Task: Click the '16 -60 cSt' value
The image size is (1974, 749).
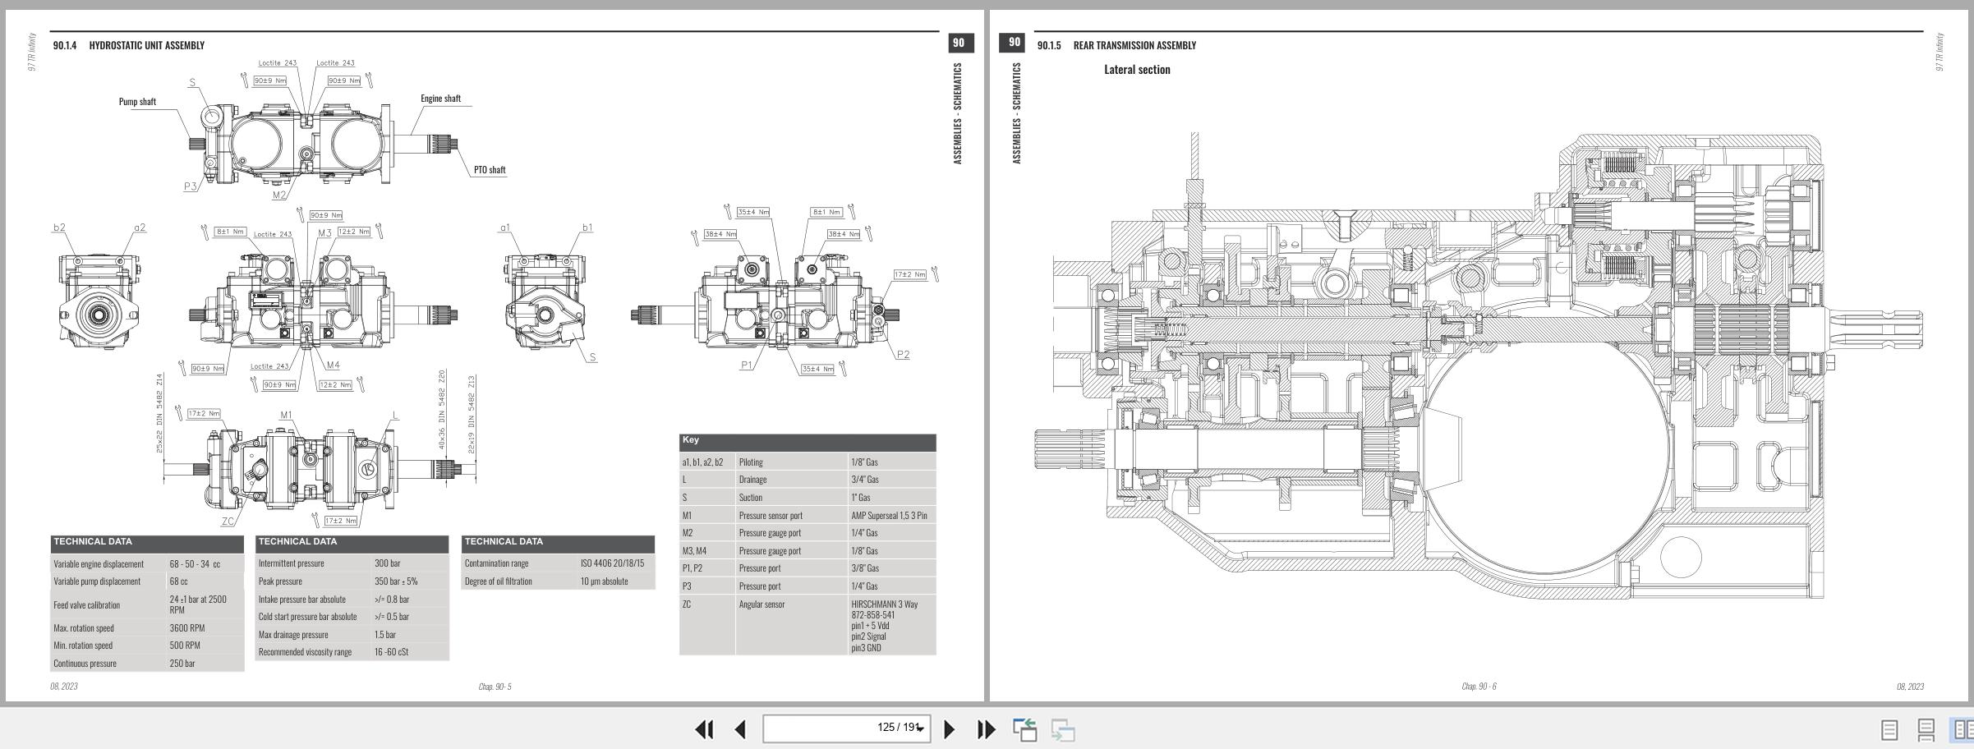Action: click(x=391, y=652)
